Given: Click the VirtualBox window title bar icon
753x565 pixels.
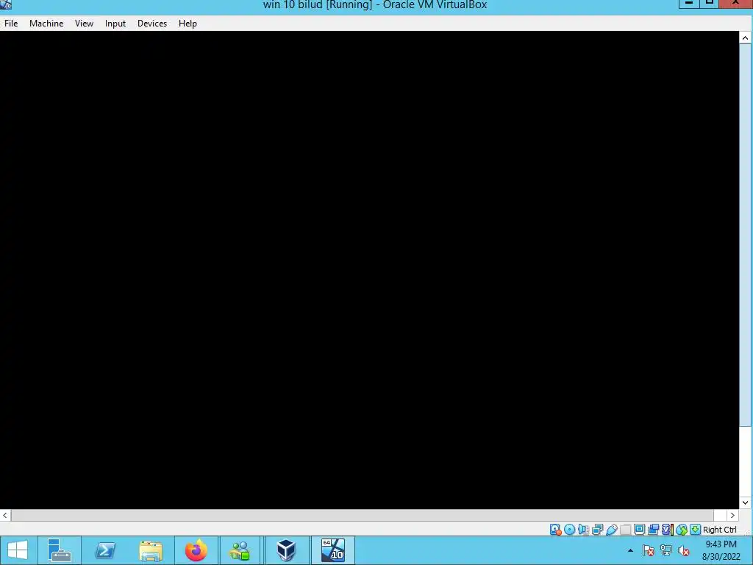Looking at the screenshot, I should [6, 5].
